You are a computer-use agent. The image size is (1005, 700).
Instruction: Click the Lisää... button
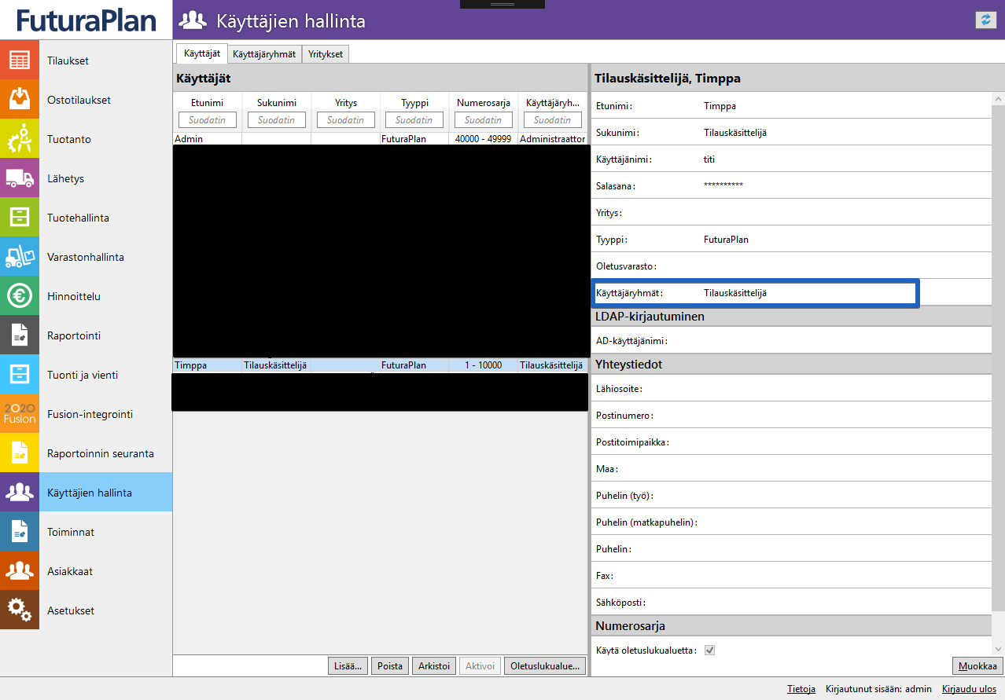coord(348,665)
